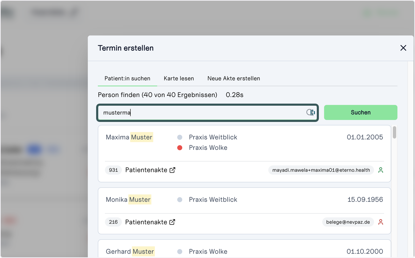Select patient Maxima Muster
This screenshot has width=415, height=258.
(129, 137)
